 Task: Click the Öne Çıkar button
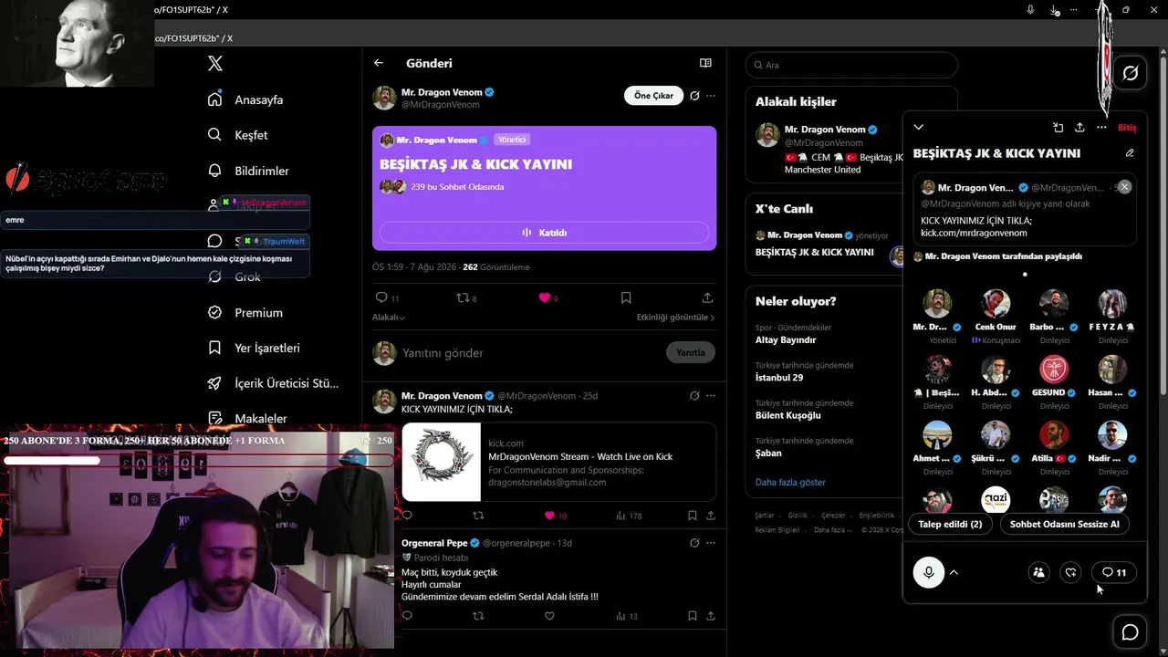[x=653, y=96]
